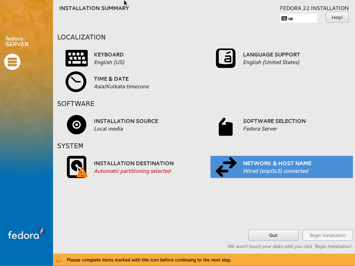Image resolution: width=355 pixels, height=266 pixels.
Task: Open INSTALLATION DESTINATION label
Action: (x=134, y=163)
